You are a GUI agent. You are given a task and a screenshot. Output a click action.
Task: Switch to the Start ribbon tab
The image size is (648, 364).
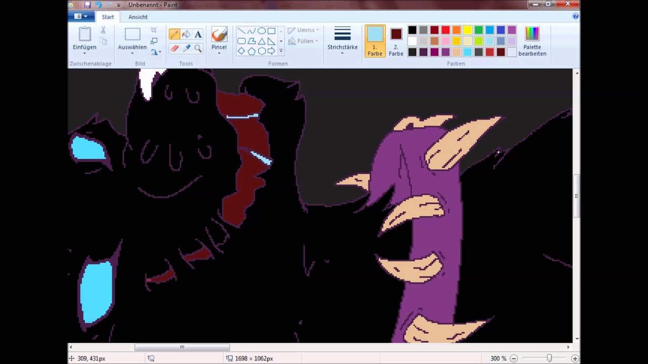pyautogui.click(x=108, y=17)
